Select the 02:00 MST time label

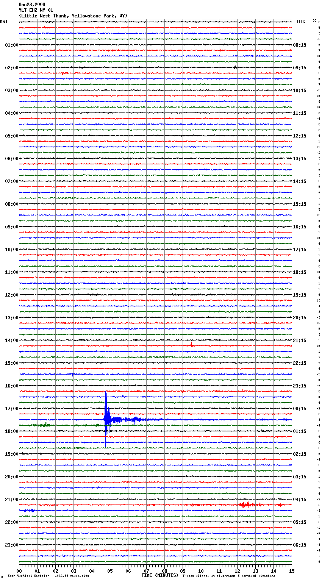pos(11,68)
